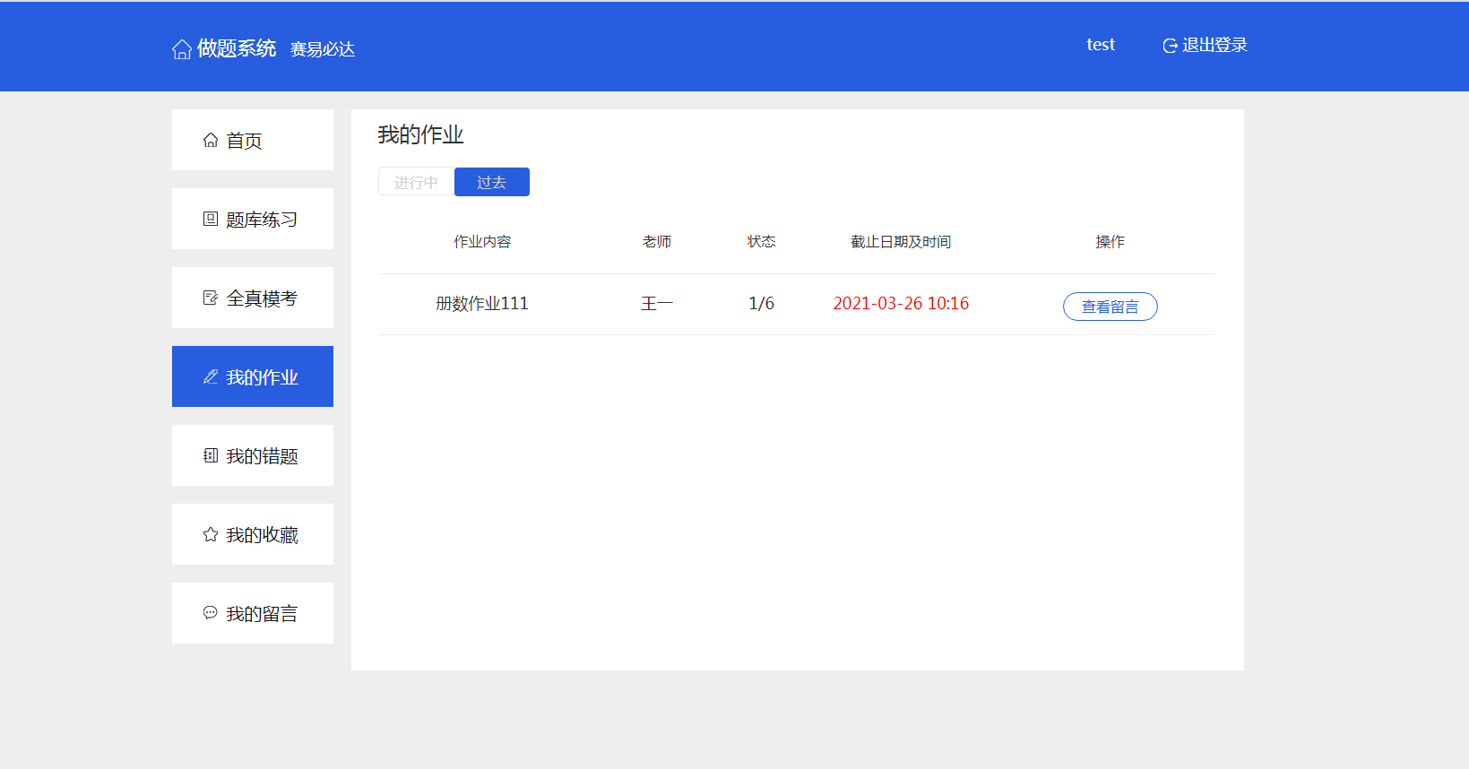Click the 全真模考 exam icon
The width and height of the screenshot is (1469, 769).
pyautogui.click(x=211, y=298)
